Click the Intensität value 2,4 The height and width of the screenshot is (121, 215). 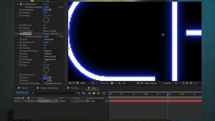[45, 48]
